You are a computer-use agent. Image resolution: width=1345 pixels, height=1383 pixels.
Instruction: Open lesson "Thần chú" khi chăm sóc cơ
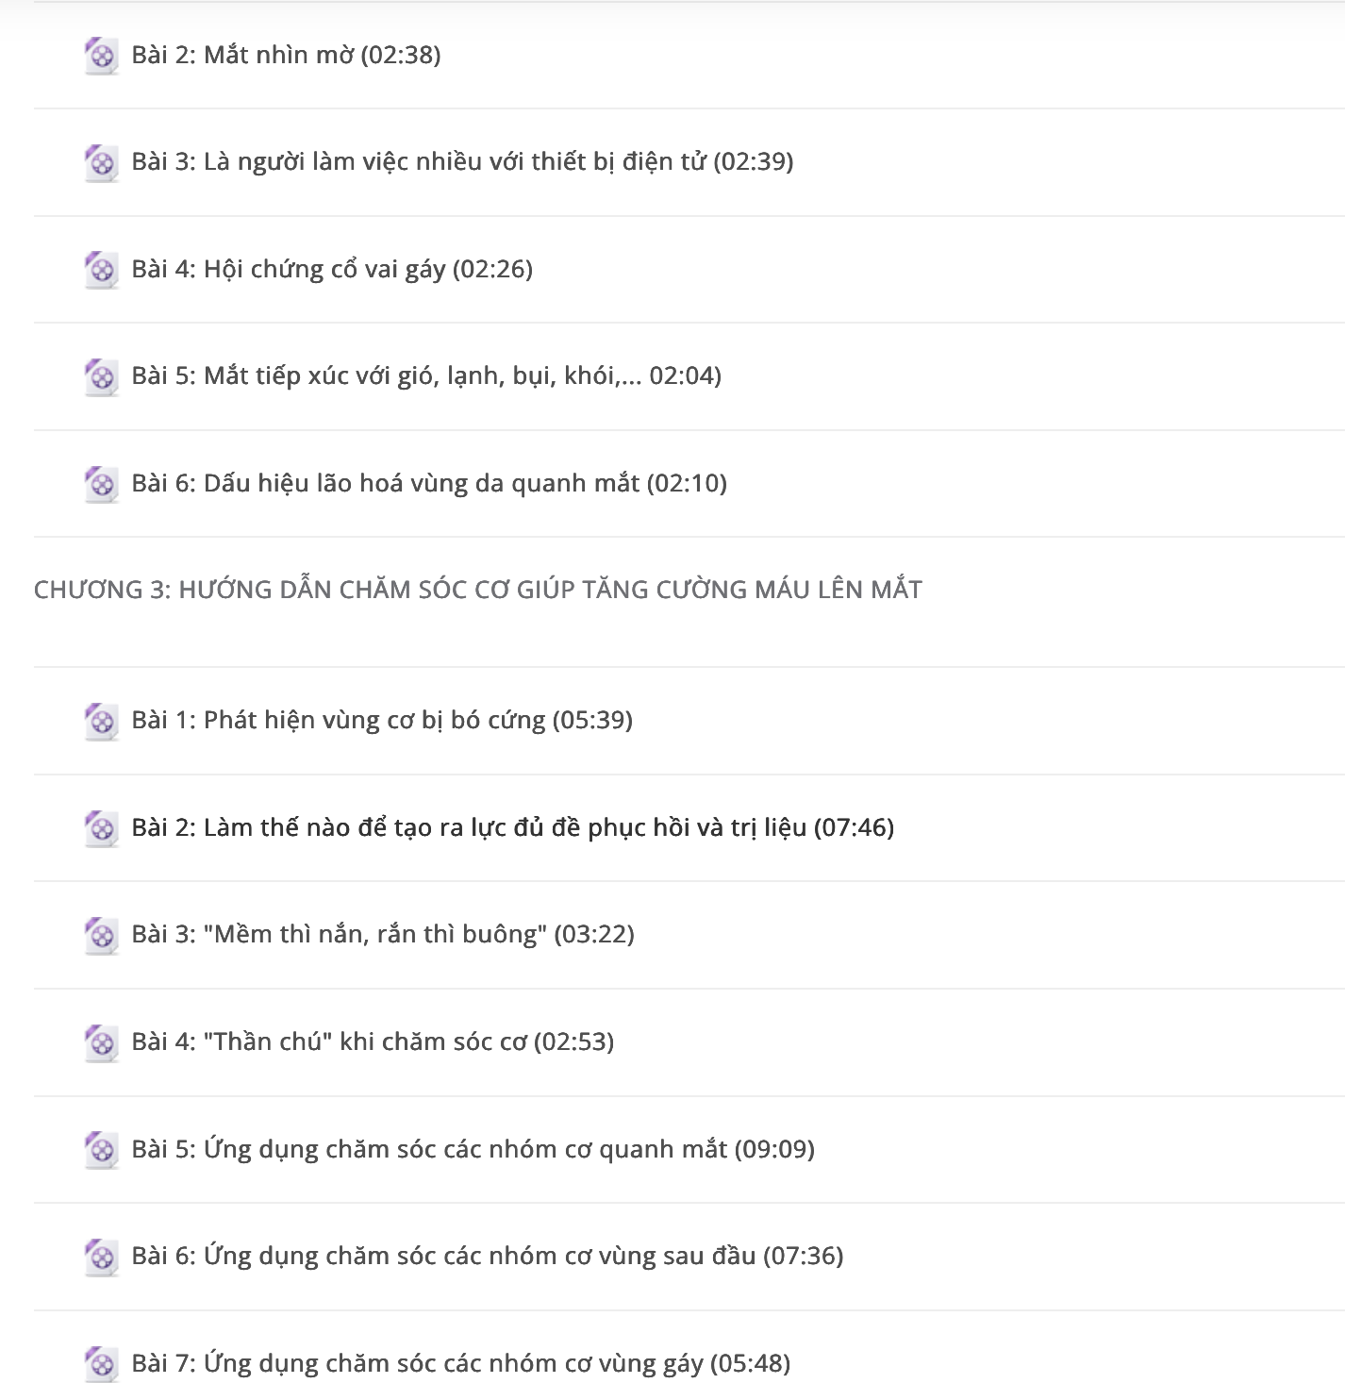pyautogui.click(x=373, y=1041)
